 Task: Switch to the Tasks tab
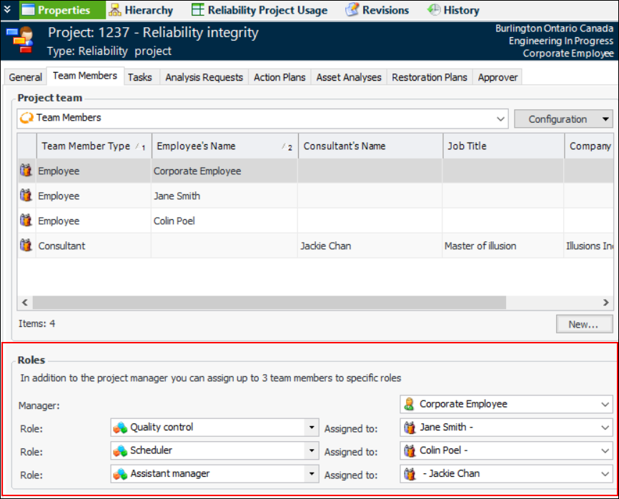139,77
